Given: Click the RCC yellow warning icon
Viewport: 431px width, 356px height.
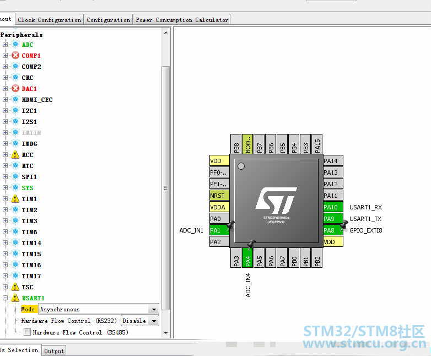Looking at the screenshot, I should [15, 154].
